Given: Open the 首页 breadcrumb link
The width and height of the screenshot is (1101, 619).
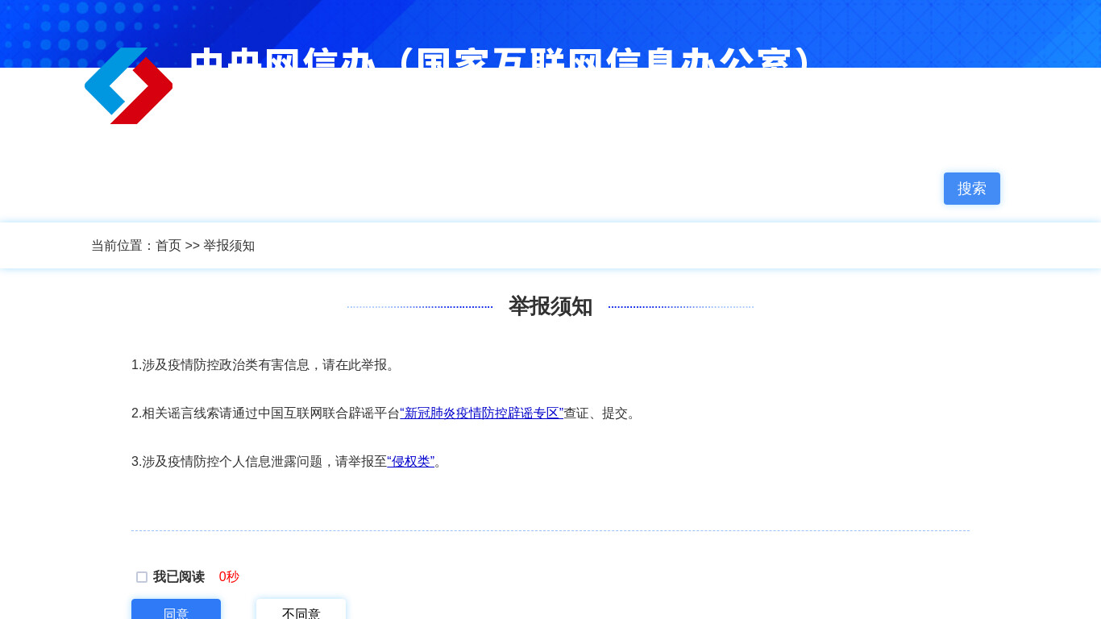Looking at the screenshot, I should coord(168,246).
